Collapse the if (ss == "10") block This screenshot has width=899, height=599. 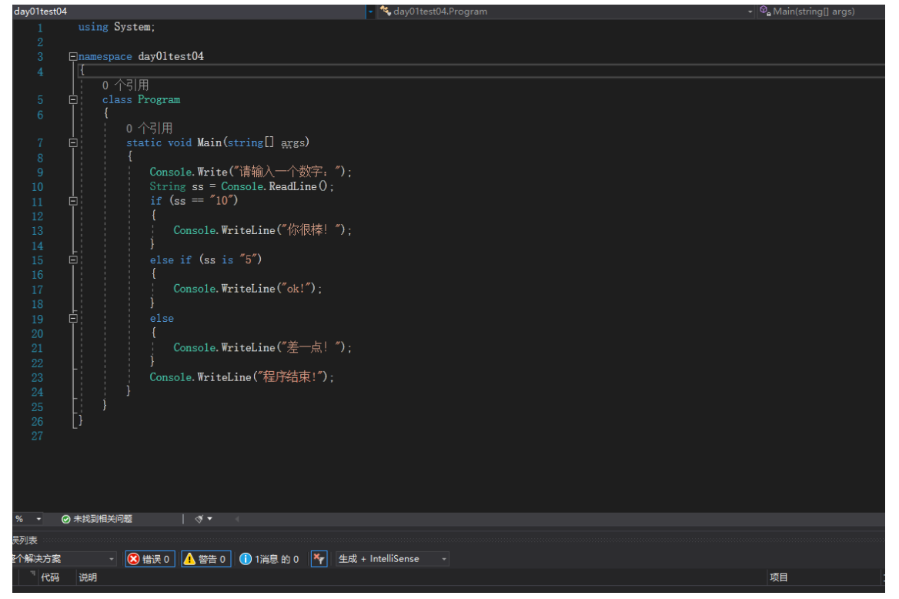pyautogui.click(x=73, y=202)
